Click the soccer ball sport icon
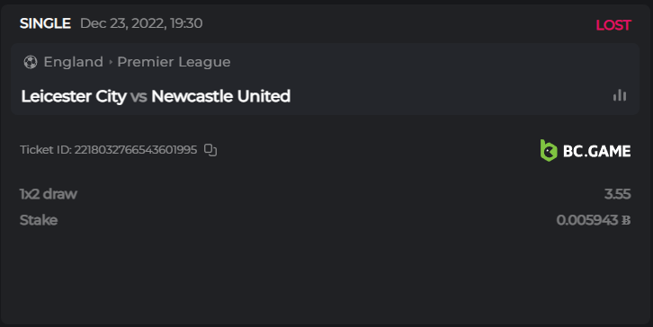Image resolution: width=653 pixels, height=327 pixels. 31,62
